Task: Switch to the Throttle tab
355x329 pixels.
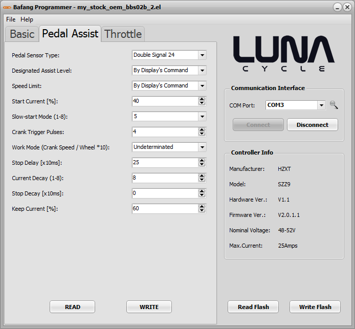Action: pyautogui.click(x=123, y=34)
